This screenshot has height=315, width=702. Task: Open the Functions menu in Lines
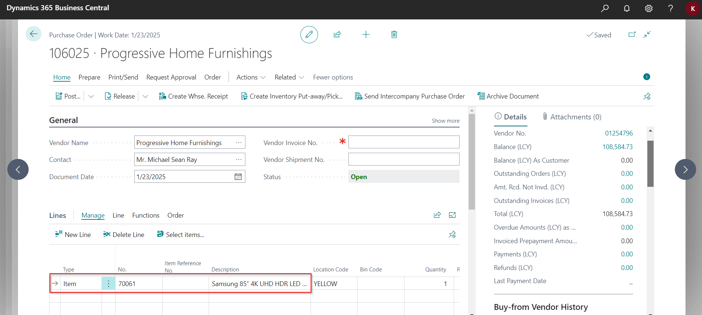pos(146,215)
